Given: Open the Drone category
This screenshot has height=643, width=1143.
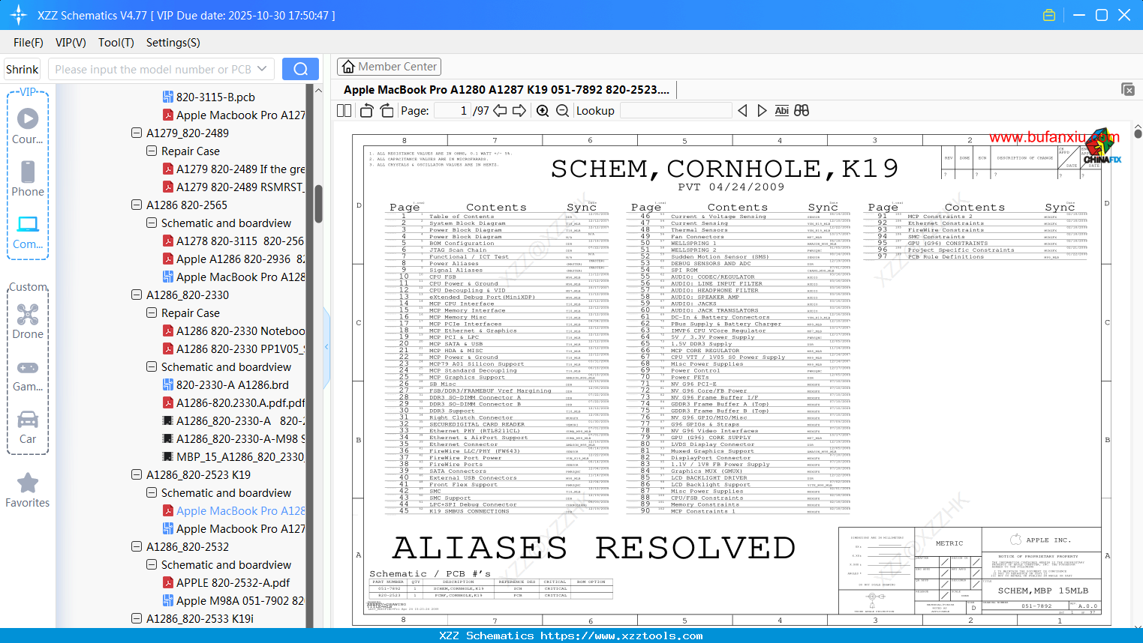Looking at the screenshot, I should [28, 321].
